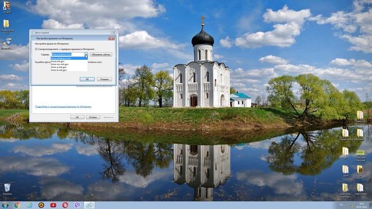Click the server name input field

67,55
